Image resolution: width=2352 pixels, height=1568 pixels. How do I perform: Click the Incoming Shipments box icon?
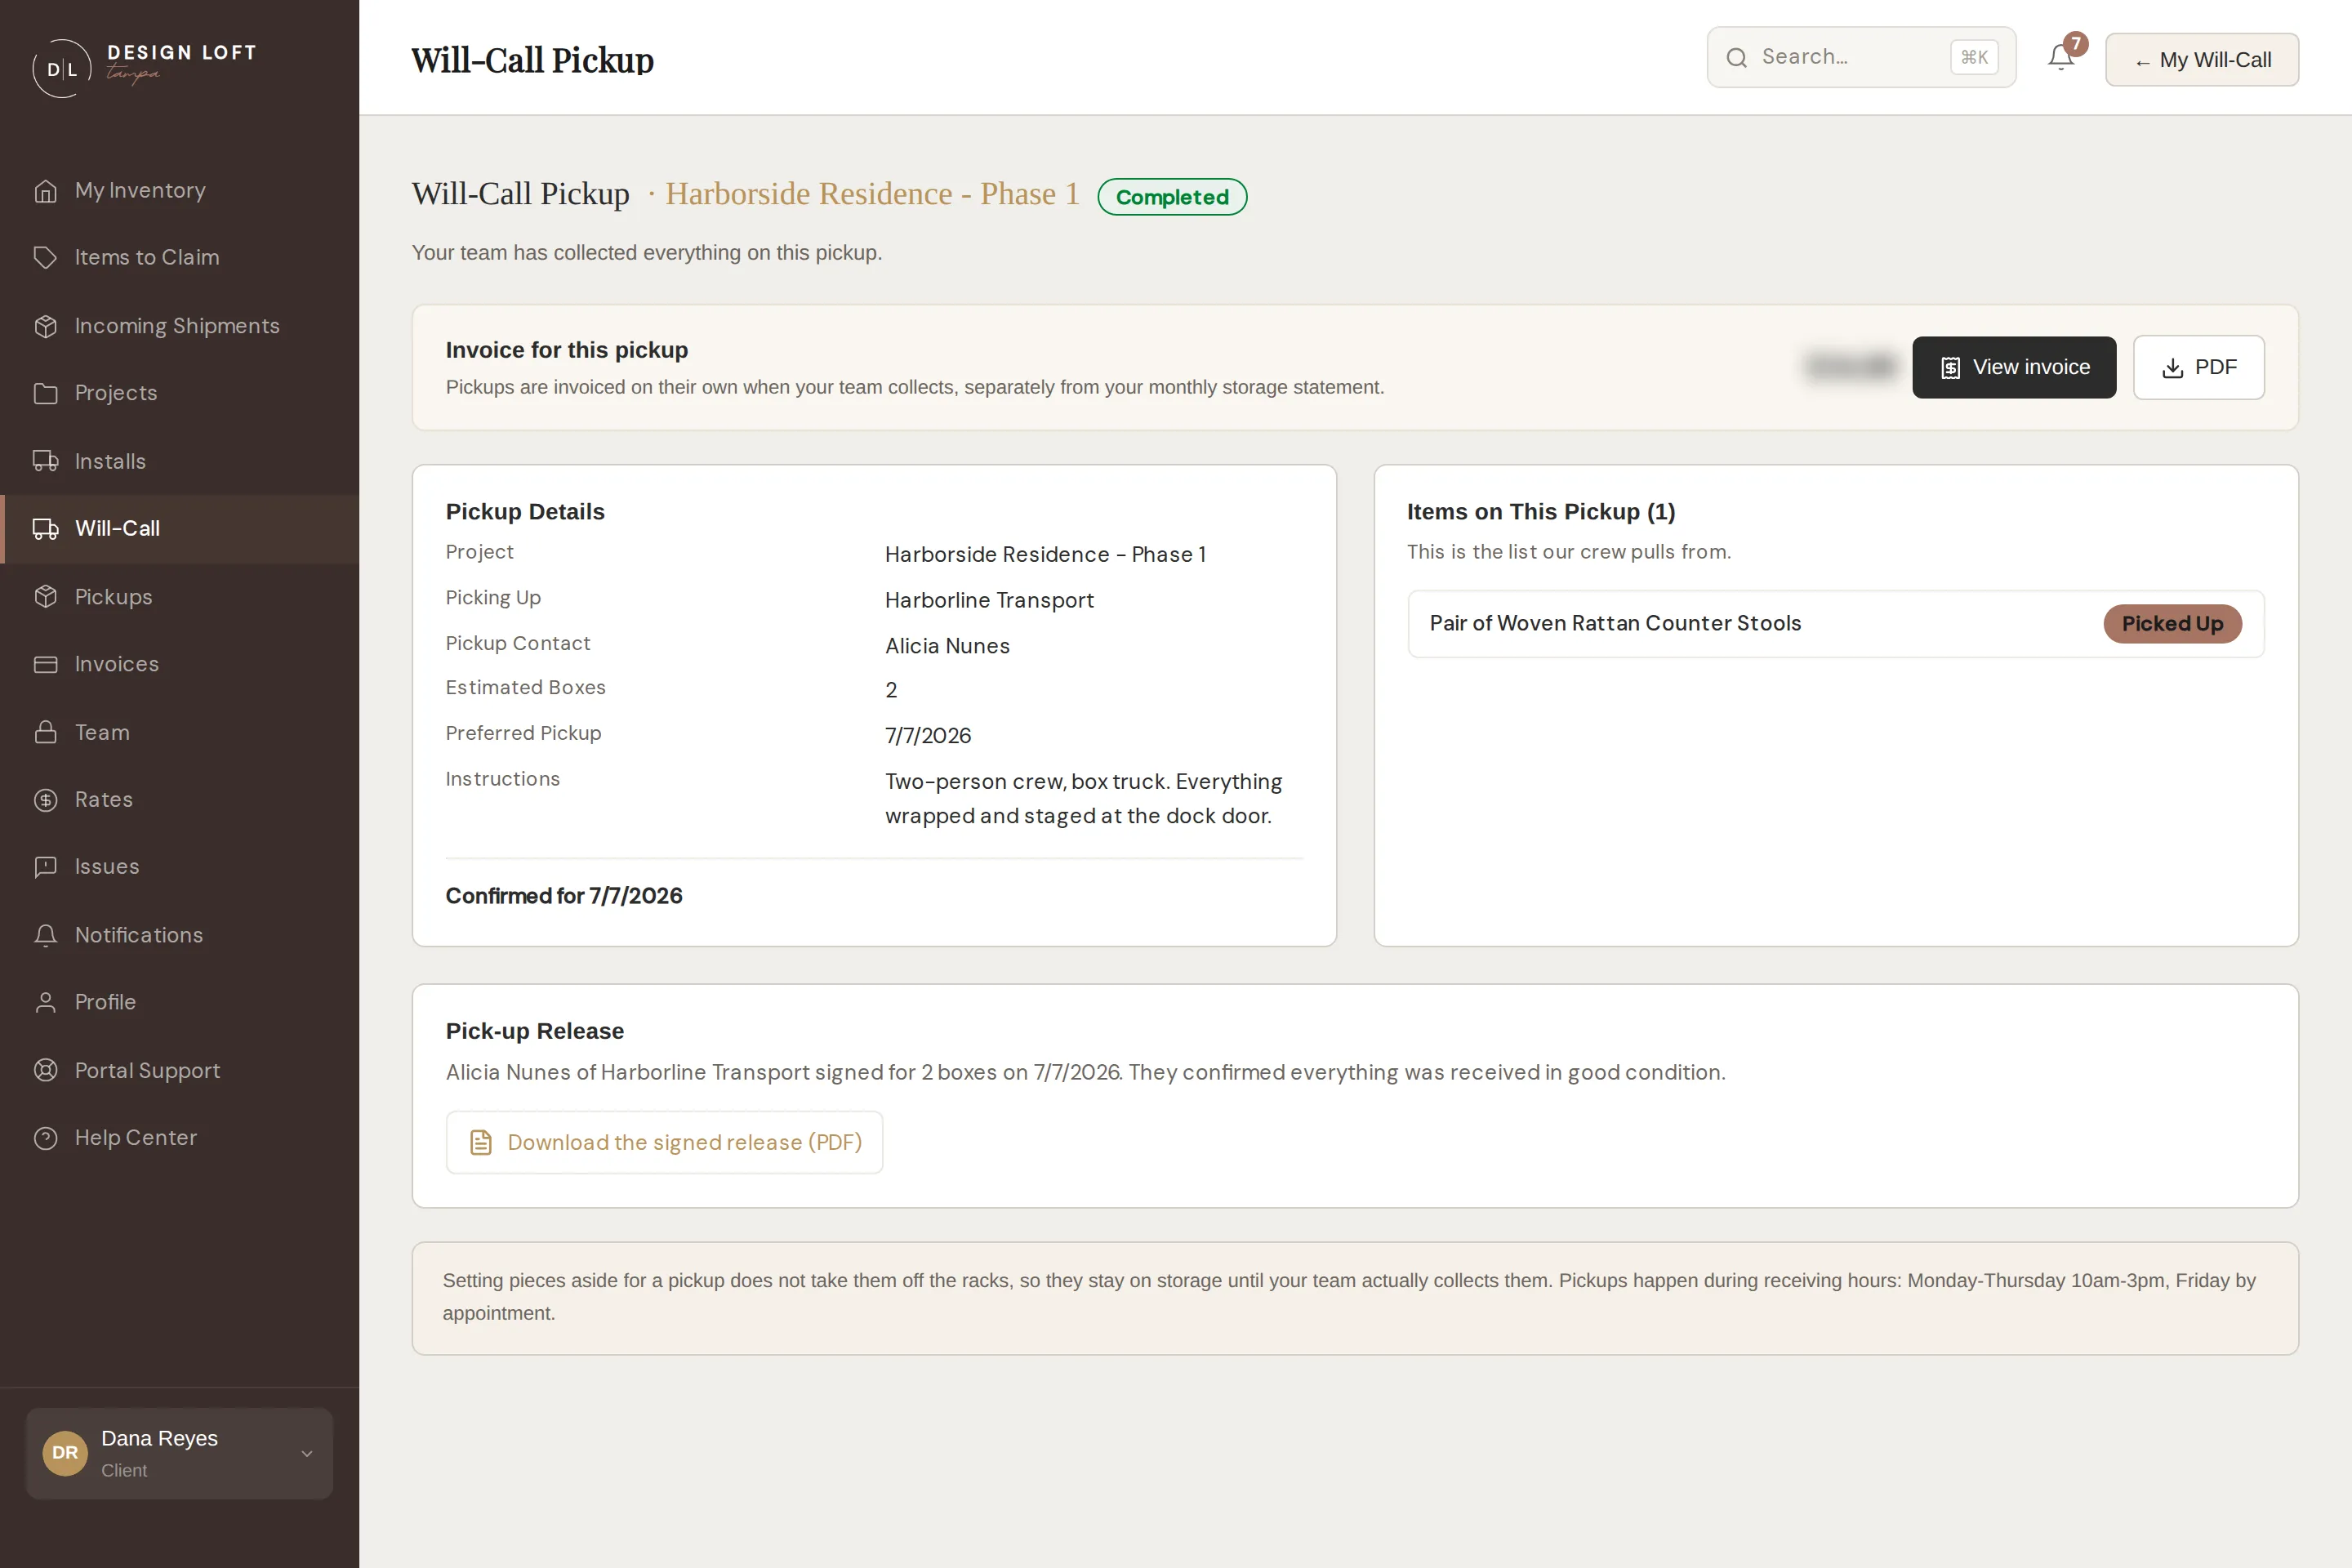[x=45, y=326]
